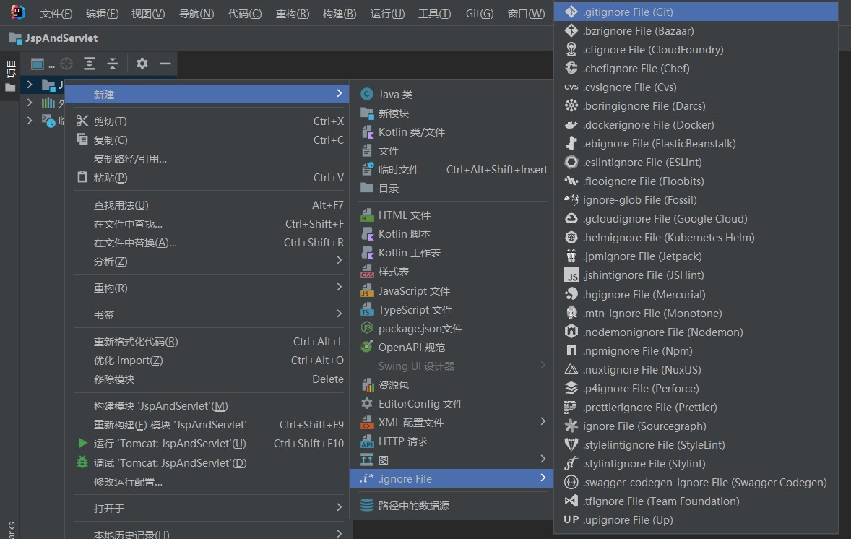The width and height of the screenshot is (851, 539).
Task: Choose .prettierignore File (Prettier)
Action: pyautogui.click(x=696, y=407)
